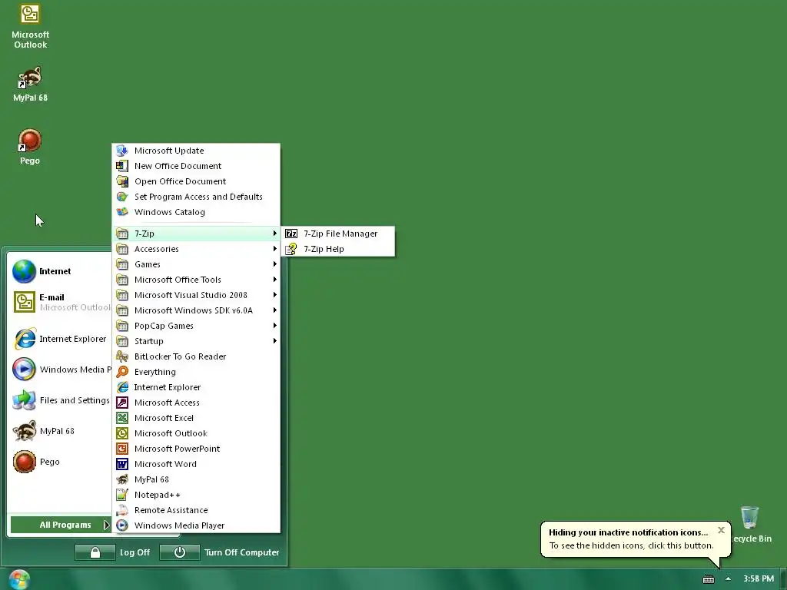This screenshot has width=787, height=590.
Task: Launch Microsoft Word
Action: coord(196,465)
